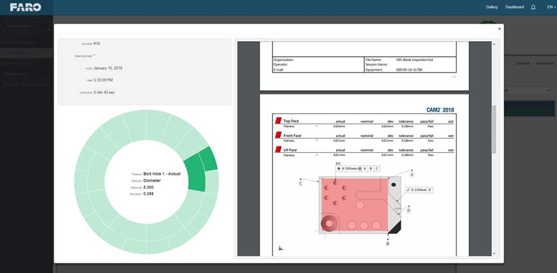Click the datum A label on drawing
Screen dimensions: 557x273
pos(411,174)
